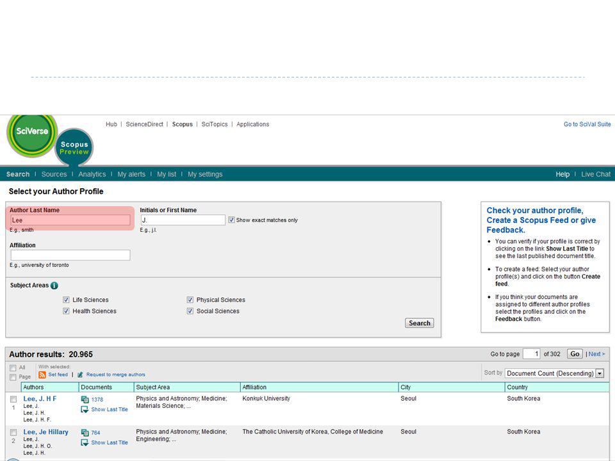
Task: Open the Subject Areas info icon
Action: (54, 286)
